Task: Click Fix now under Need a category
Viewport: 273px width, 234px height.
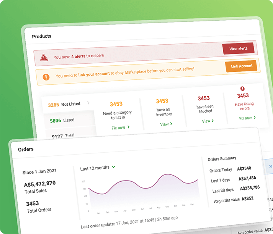Action: tap(120, 127)
